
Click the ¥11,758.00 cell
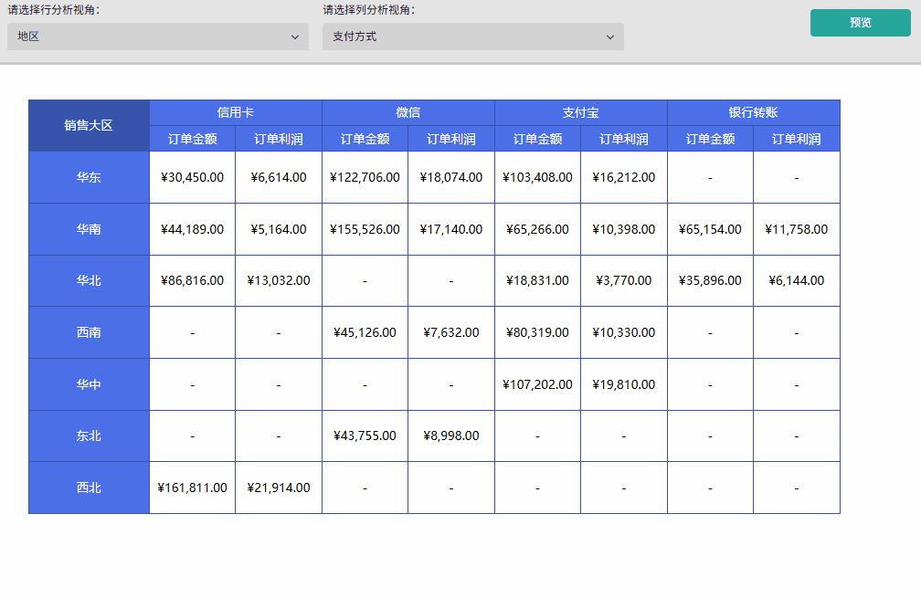(797, 229)
